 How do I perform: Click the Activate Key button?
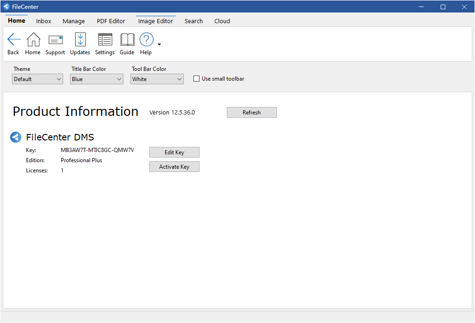click(174, 167)
